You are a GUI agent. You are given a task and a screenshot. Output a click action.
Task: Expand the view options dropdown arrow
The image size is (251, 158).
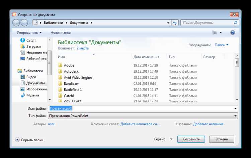click(221, 32)
